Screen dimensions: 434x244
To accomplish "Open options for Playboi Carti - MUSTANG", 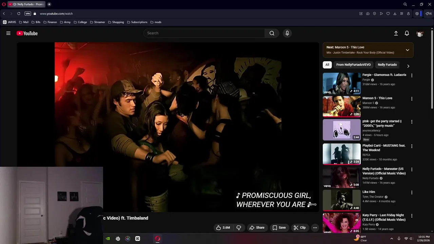I will click(x=412, y=146).
